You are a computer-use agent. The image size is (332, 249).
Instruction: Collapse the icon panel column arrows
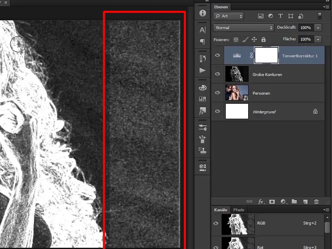[207, 1]
